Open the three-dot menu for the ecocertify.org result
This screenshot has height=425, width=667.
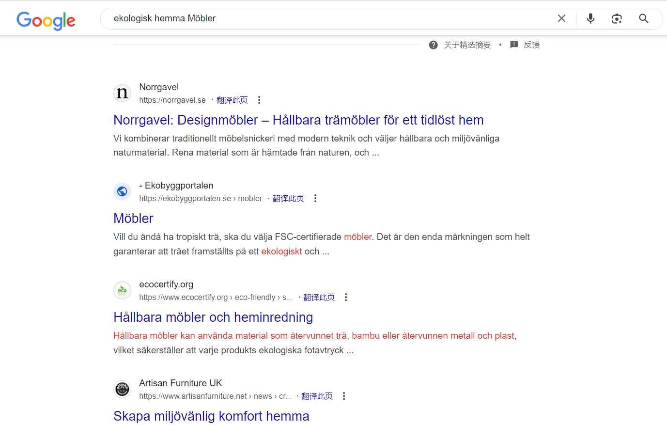pos(346,297)
